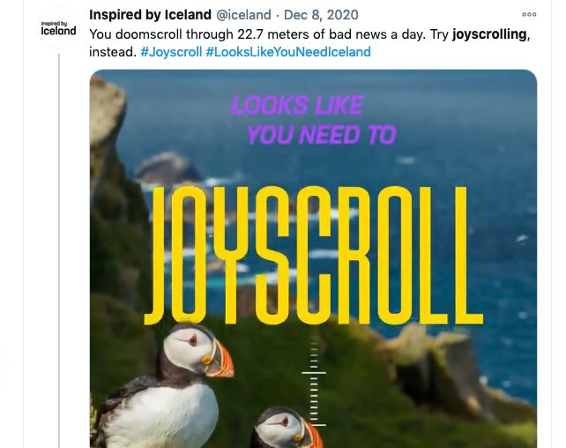Click the #Joyscroll hashtag
Screen dimensions: 566x448
click(x=170, y=52)
